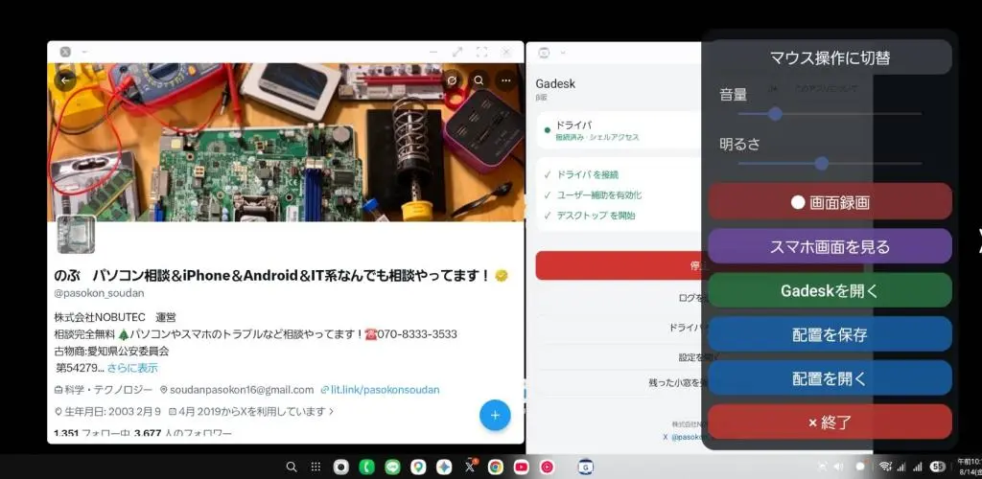Click 配置を開く to open layout
The height and width of the screenshot is (479, 982).
[x=830, y=378]
